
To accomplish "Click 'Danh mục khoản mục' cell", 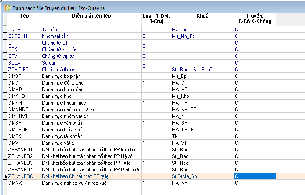I will click(91, 103).
